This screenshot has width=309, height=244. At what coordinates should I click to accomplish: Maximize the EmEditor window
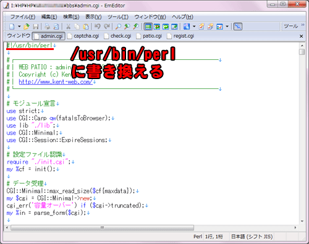(283, 4)
